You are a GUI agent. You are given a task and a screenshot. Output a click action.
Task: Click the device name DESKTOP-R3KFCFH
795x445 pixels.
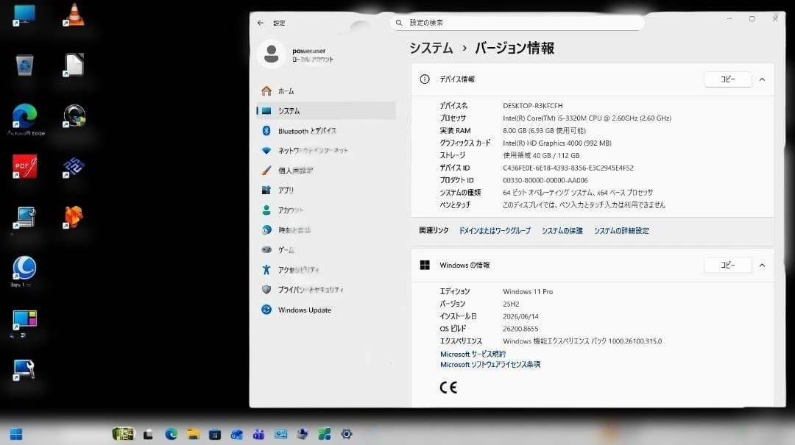tap(533, 106)
